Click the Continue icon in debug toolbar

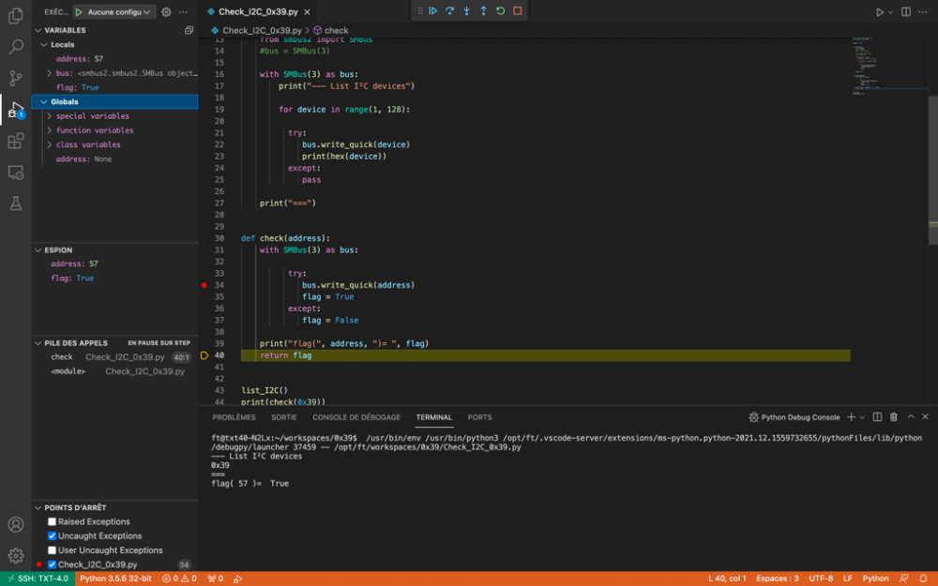click(x=433, y=10)
